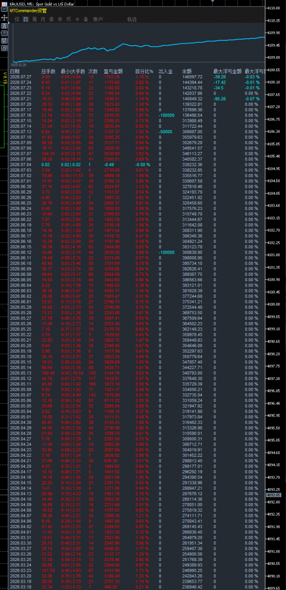
Task: Click the floating loss value -95.28
Action: coord(219,98)
